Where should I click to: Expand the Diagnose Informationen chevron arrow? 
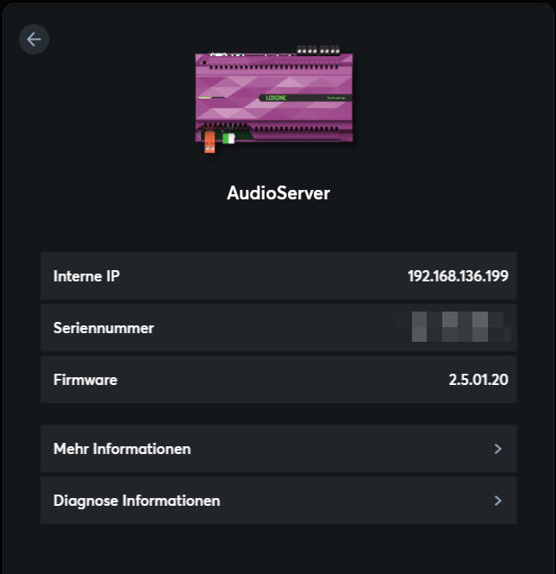coord(497,501)
